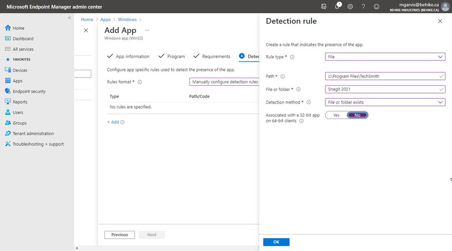The height and width of the screenshot is (251, 452).
Task: Open the Detection method dropdown
Action: click(385, 102)
